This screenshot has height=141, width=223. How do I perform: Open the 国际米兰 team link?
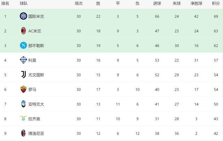pos(36,16)
